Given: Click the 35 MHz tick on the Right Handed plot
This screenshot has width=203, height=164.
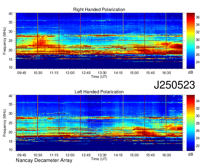Looking at the screenshot, I should point(10,22).
